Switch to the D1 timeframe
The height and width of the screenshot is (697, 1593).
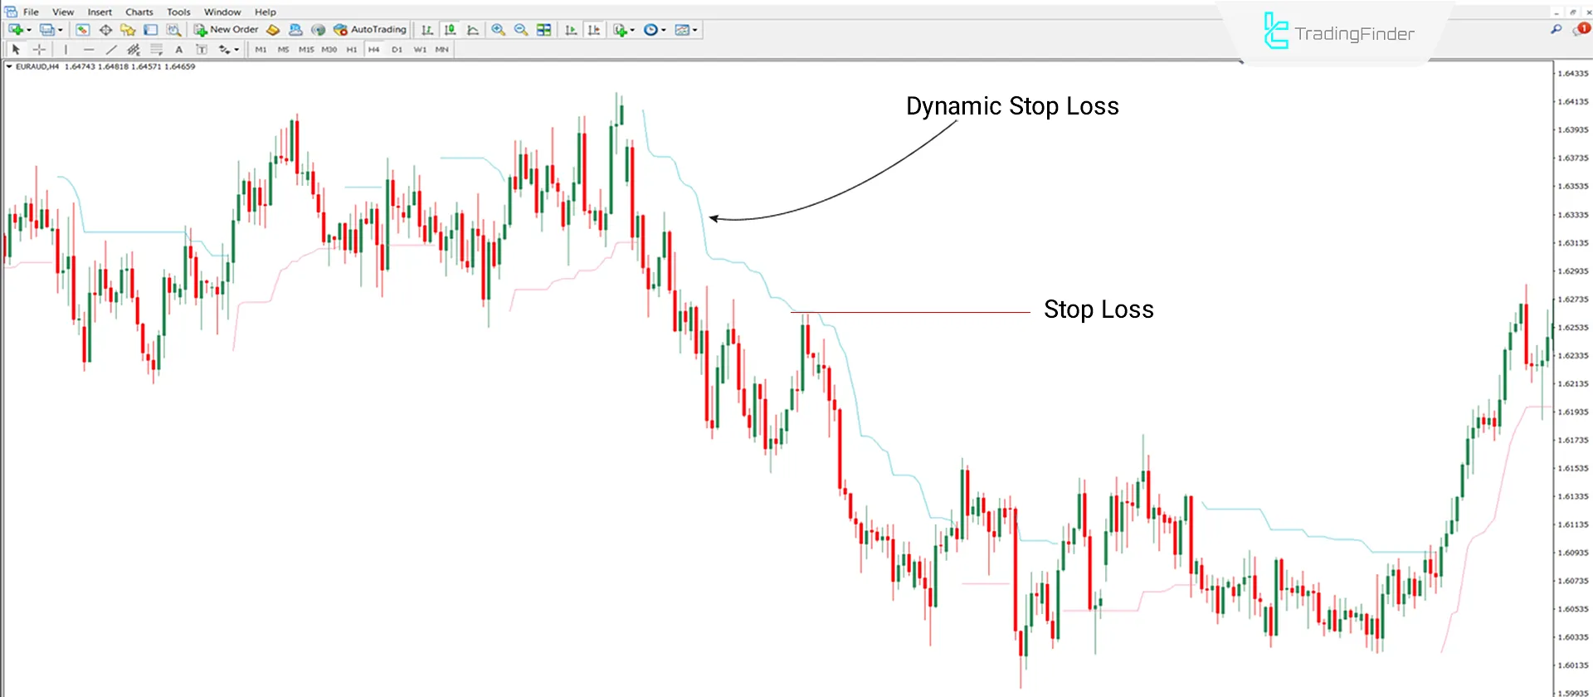coord(397,50)
